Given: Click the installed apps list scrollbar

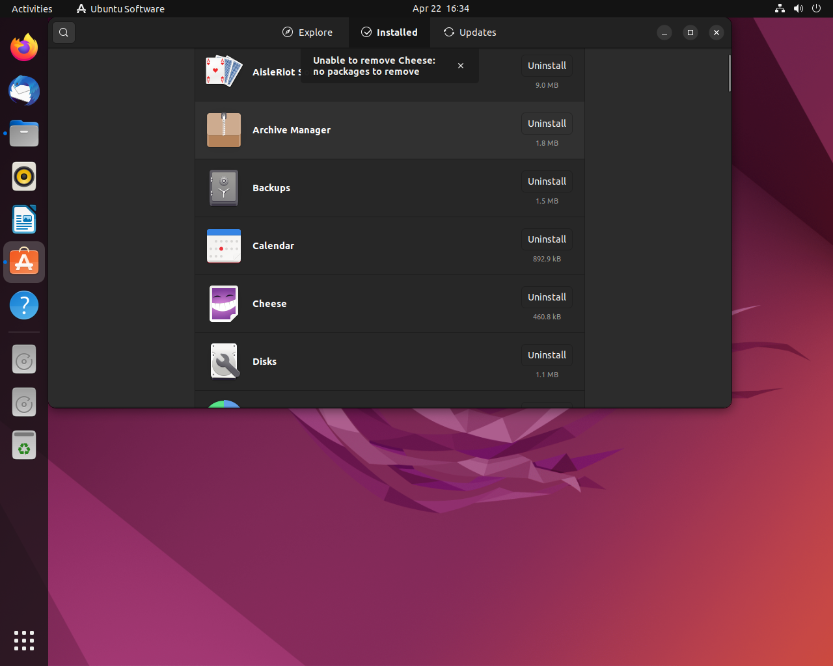Looking at the screenshot, I should [x=730, y=73].
